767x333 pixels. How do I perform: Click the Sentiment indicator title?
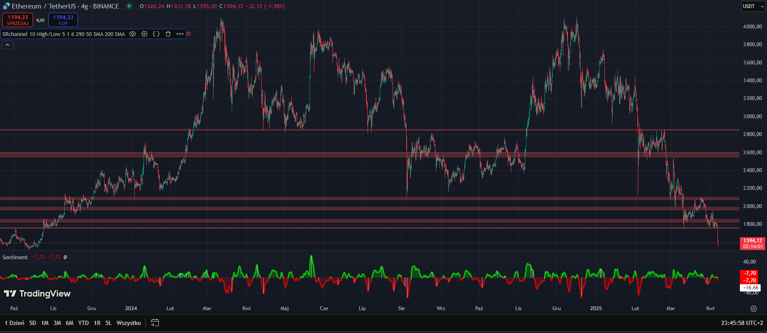(x=15, y=257)
